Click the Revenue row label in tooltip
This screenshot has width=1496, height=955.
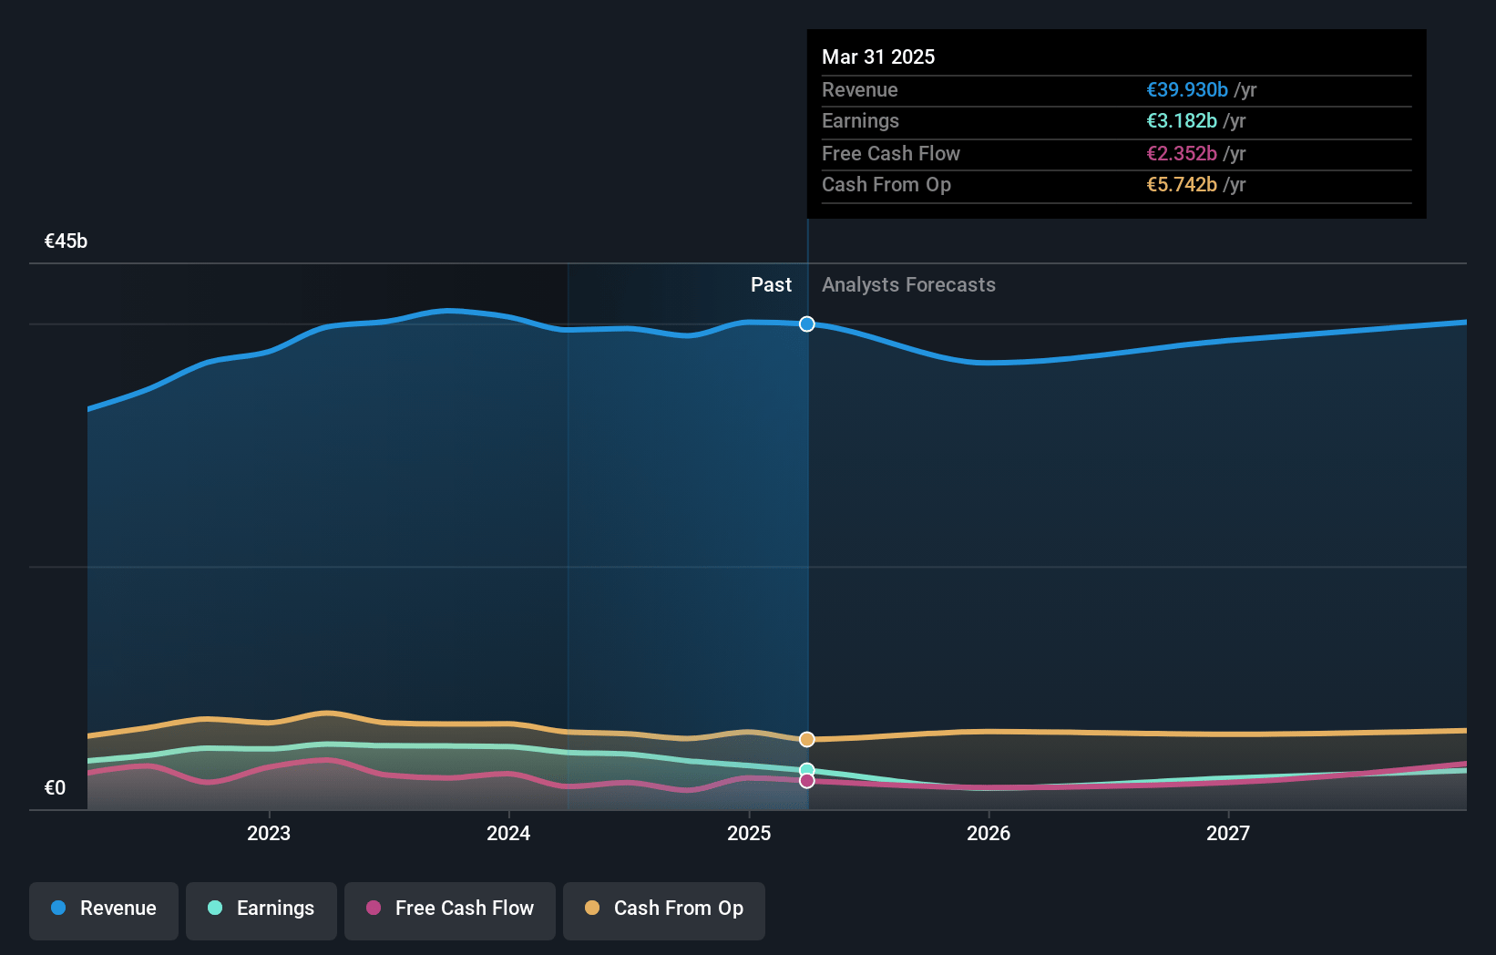(860, 90)
